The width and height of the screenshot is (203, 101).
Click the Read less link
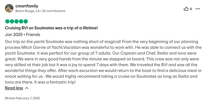(14, 88)
